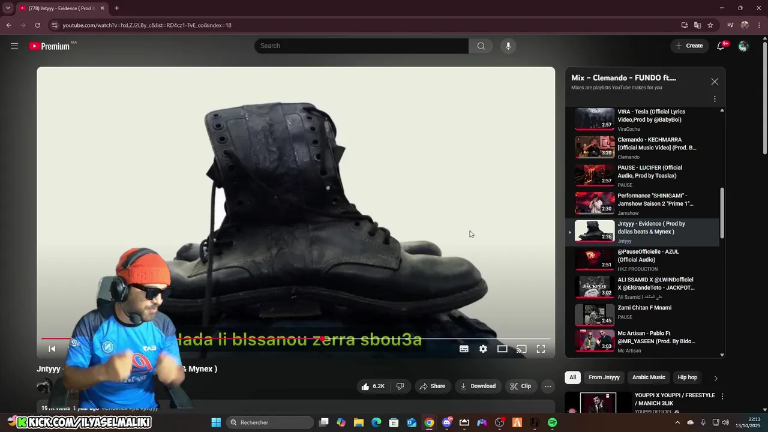Open Chrome media controls icon
Image resolution: width=768 pixels, height=432 pixels.
coord(730,25)
